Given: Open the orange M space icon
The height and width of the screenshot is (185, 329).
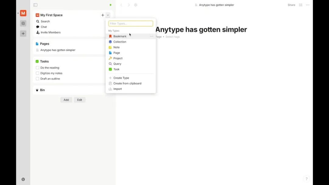Looking at the screenshot, I should 23,13.
